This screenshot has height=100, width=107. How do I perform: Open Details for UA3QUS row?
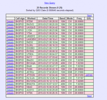click(x=10, y=27)
